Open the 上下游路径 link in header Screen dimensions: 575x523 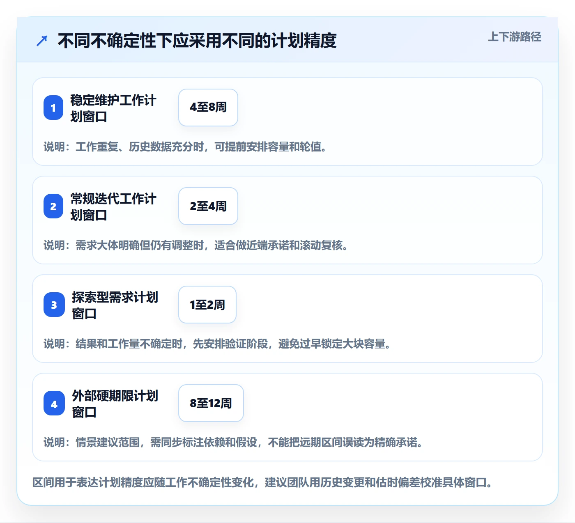click(x=515, y=37)
